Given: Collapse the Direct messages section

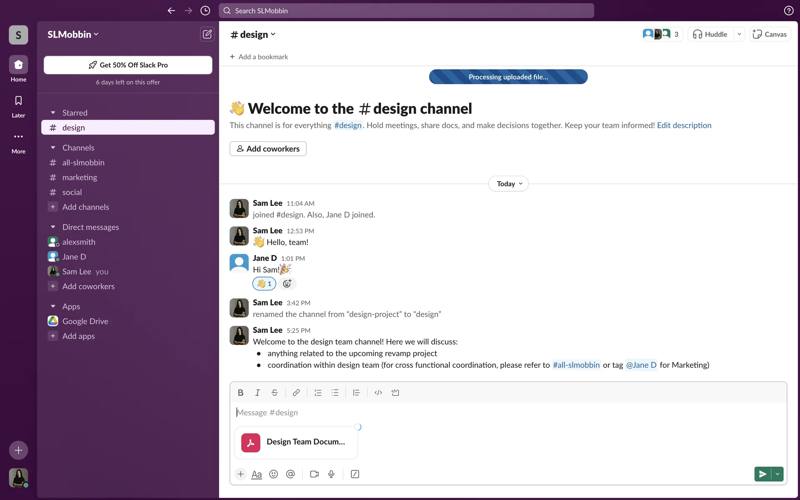Looking at the screenshot, I should [53, 227].
